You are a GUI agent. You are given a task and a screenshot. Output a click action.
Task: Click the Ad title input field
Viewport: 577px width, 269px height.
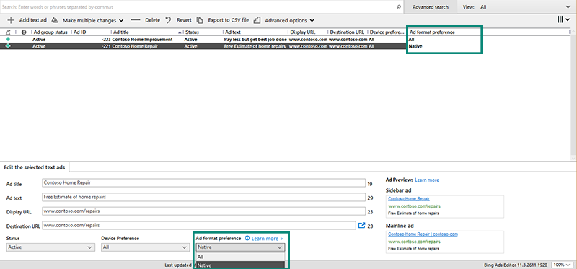(204, 182)
